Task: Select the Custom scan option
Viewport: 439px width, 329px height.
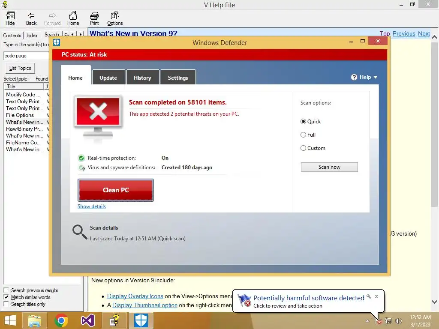Action: tap(303, 148)
